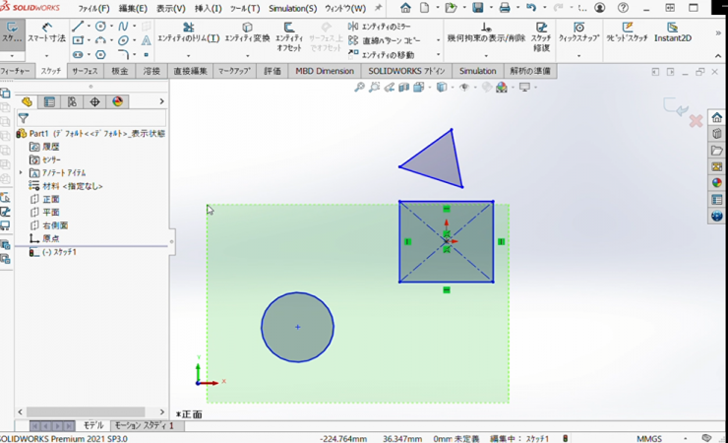Click the Zoom to Fit icon
Image resolution: width=728 pixels, height=443 pixels.
point(359,87)
